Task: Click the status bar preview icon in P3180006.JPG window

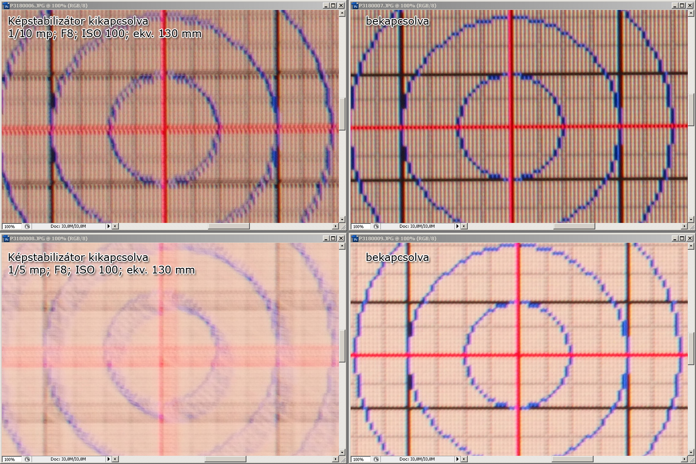Action: coord(27,226)
